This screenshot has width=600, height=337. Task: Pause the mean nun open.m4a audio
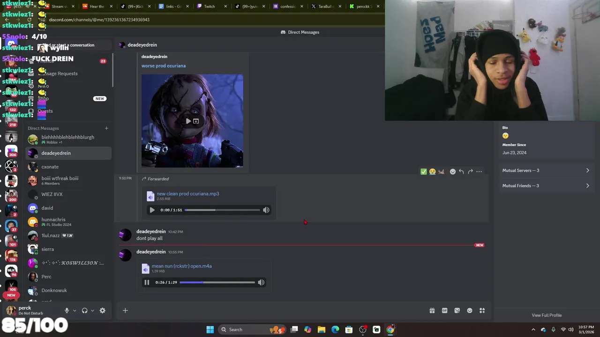click(147, 282)
